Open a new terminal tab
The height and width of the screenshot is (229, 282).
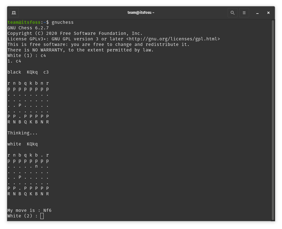click(14, 13)
